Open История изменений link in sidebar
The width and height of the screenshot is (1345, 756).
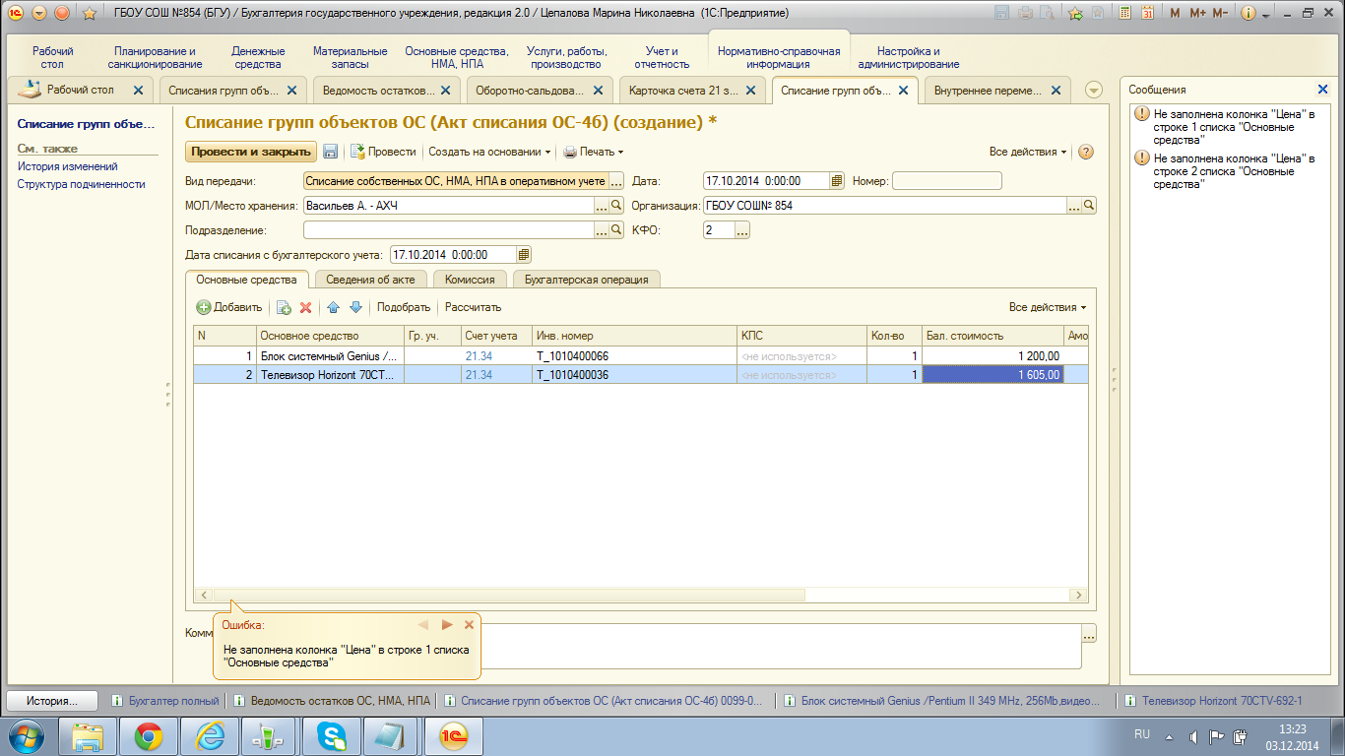click(67, 166)
